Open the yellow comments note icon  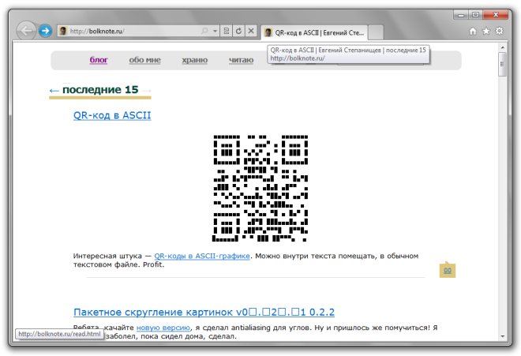point(448,270)
